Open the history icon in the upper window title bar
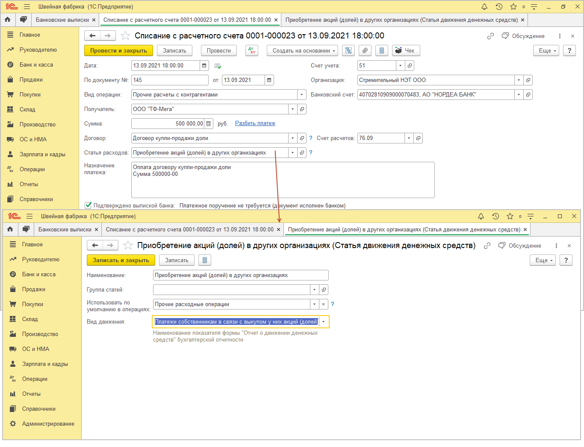 click(499, 7)
